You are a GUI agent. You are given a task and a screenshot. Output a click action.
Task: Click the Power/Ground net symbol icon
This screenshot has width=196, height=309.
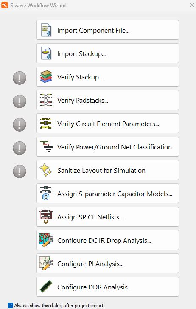[x=46, y=146]
